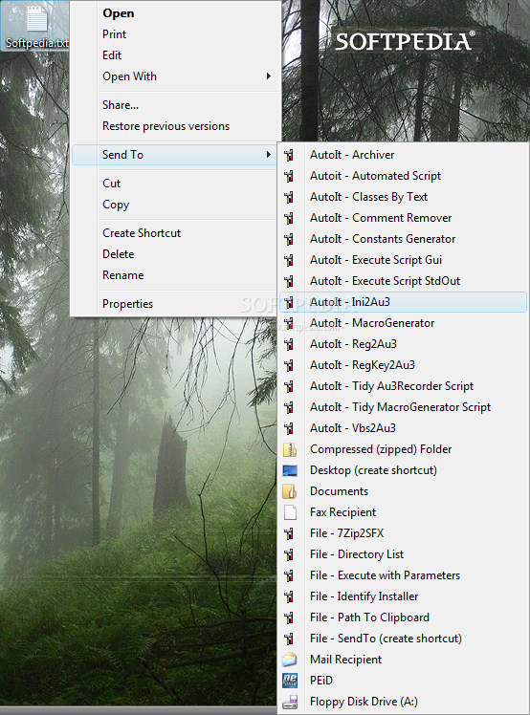This screenshot has height=715, width=530.
Task: Click the icon beside AutoIt - Constants Generator
Action: 289,239
